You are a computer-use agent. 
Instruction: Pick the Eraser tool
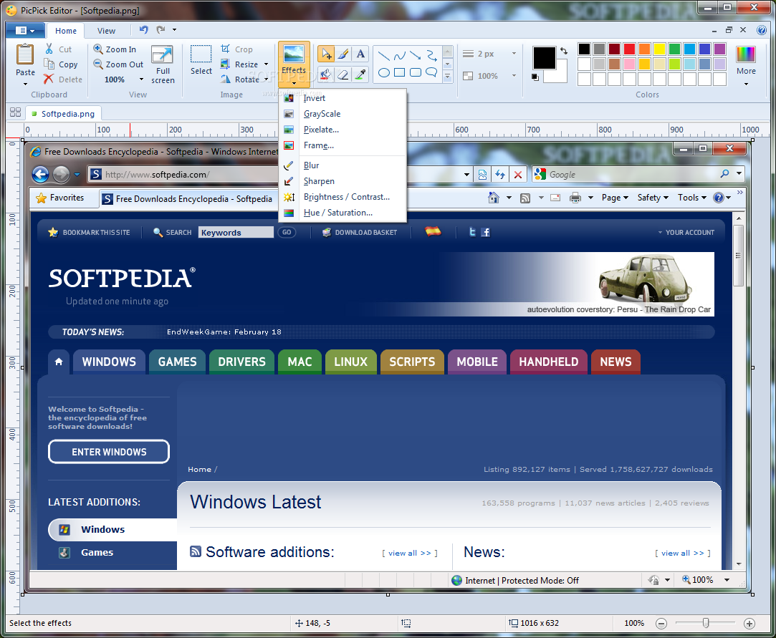click(x=343, y=74)
